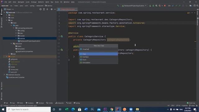199x112 pixels.
Task: Open the Profiler tool window
Action: 49,103
